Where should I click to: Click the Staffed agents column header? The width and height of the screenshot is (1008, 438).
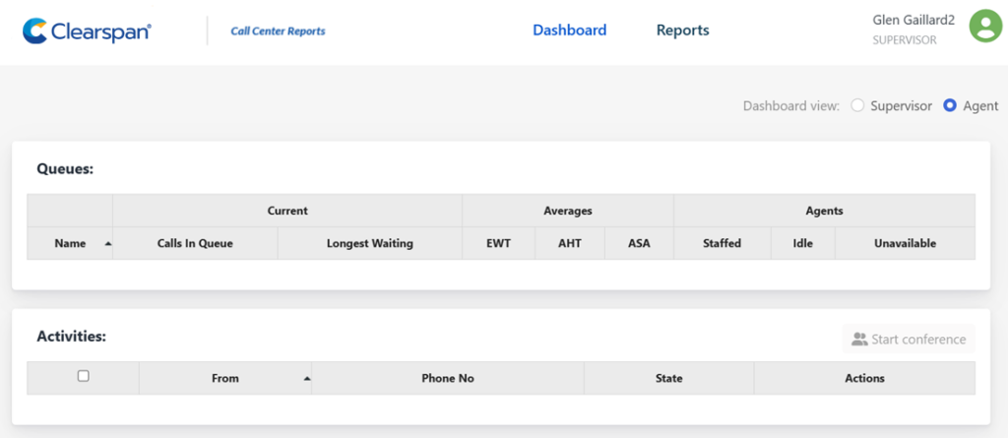click(x=722, y=243)
